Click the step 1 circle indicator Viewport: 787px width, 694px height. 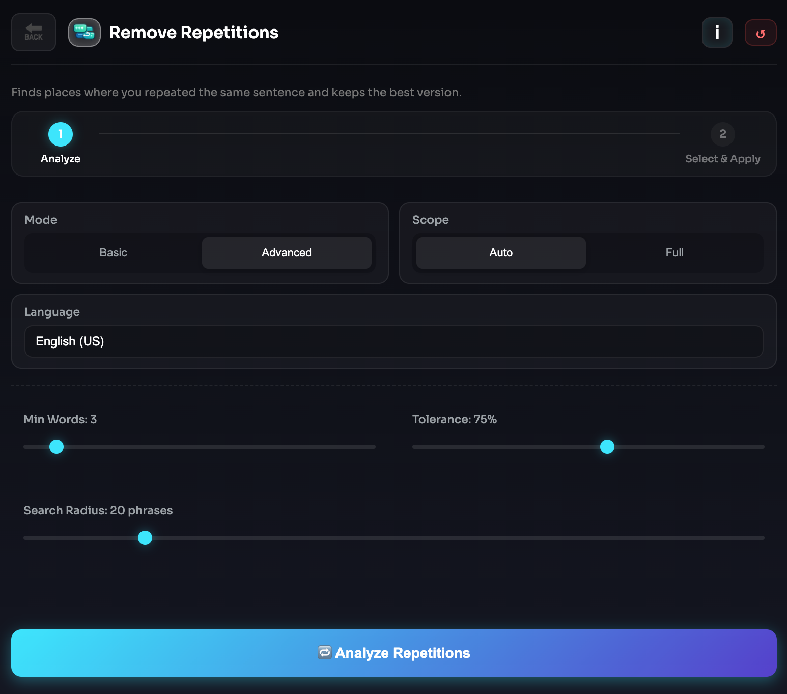(x=61, y=134)
